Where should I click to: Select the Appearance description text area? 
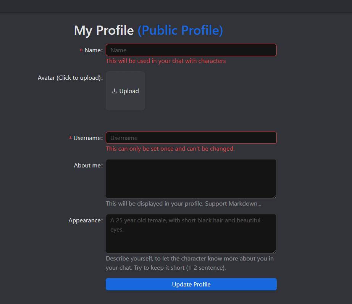191,233
